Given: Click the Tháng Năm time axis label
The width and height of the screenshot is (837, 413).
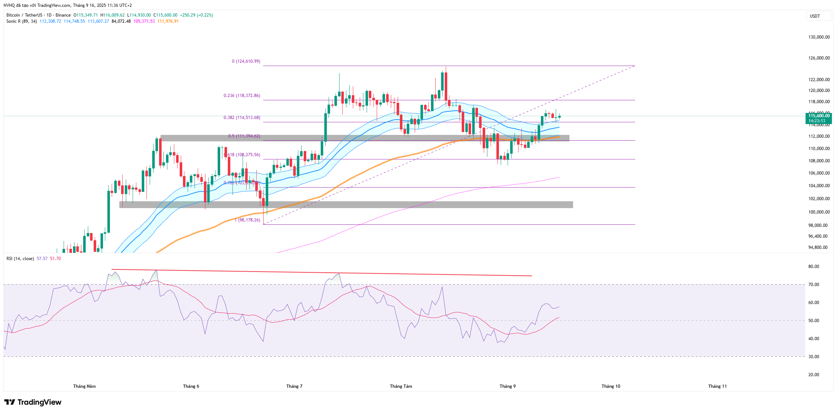Looking at the screenshot, I should coord(85,386).
